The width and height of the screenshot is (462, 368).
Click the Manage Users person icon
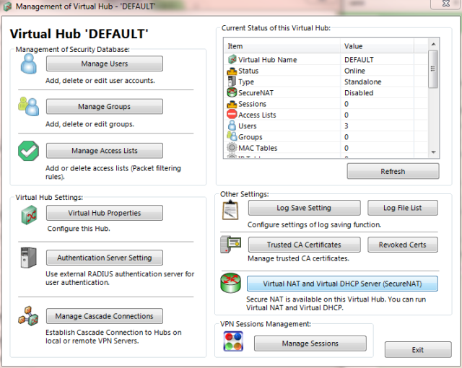tap(29, 64)
